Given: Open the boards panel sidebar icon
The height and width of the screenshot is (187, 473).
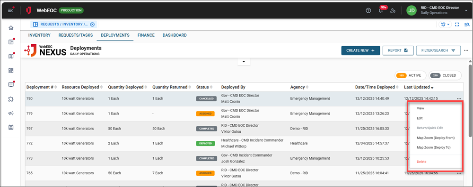Looking at the screenshot, I should [x=11, y=42].
